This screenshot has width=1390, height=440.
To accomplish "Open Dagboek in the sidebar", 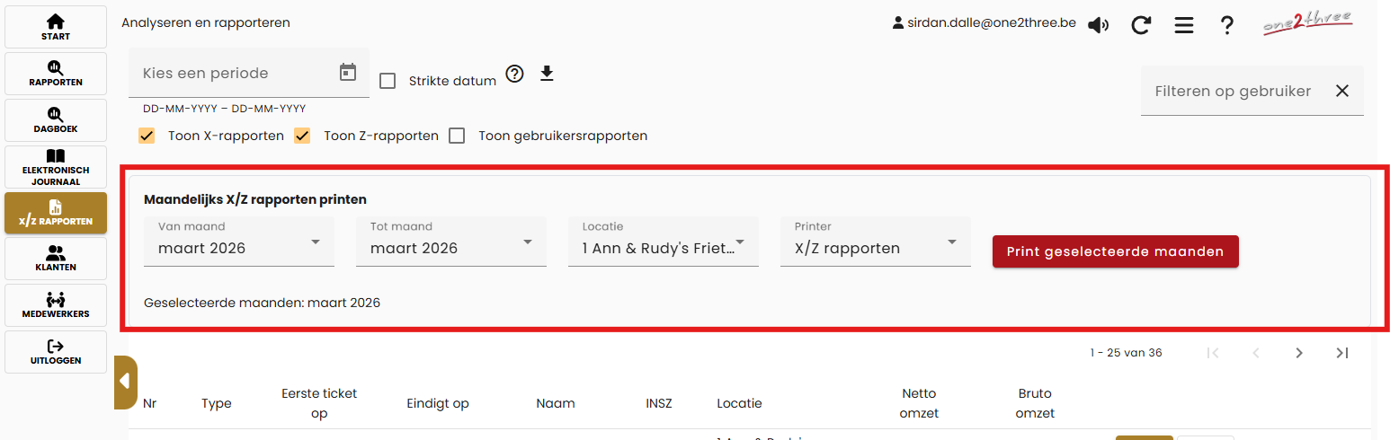I will tap(56, 120).
